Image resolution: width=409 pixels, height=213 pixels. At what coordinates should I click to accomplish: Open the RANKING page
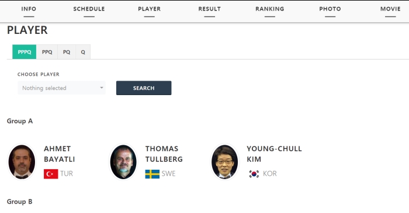270,9
